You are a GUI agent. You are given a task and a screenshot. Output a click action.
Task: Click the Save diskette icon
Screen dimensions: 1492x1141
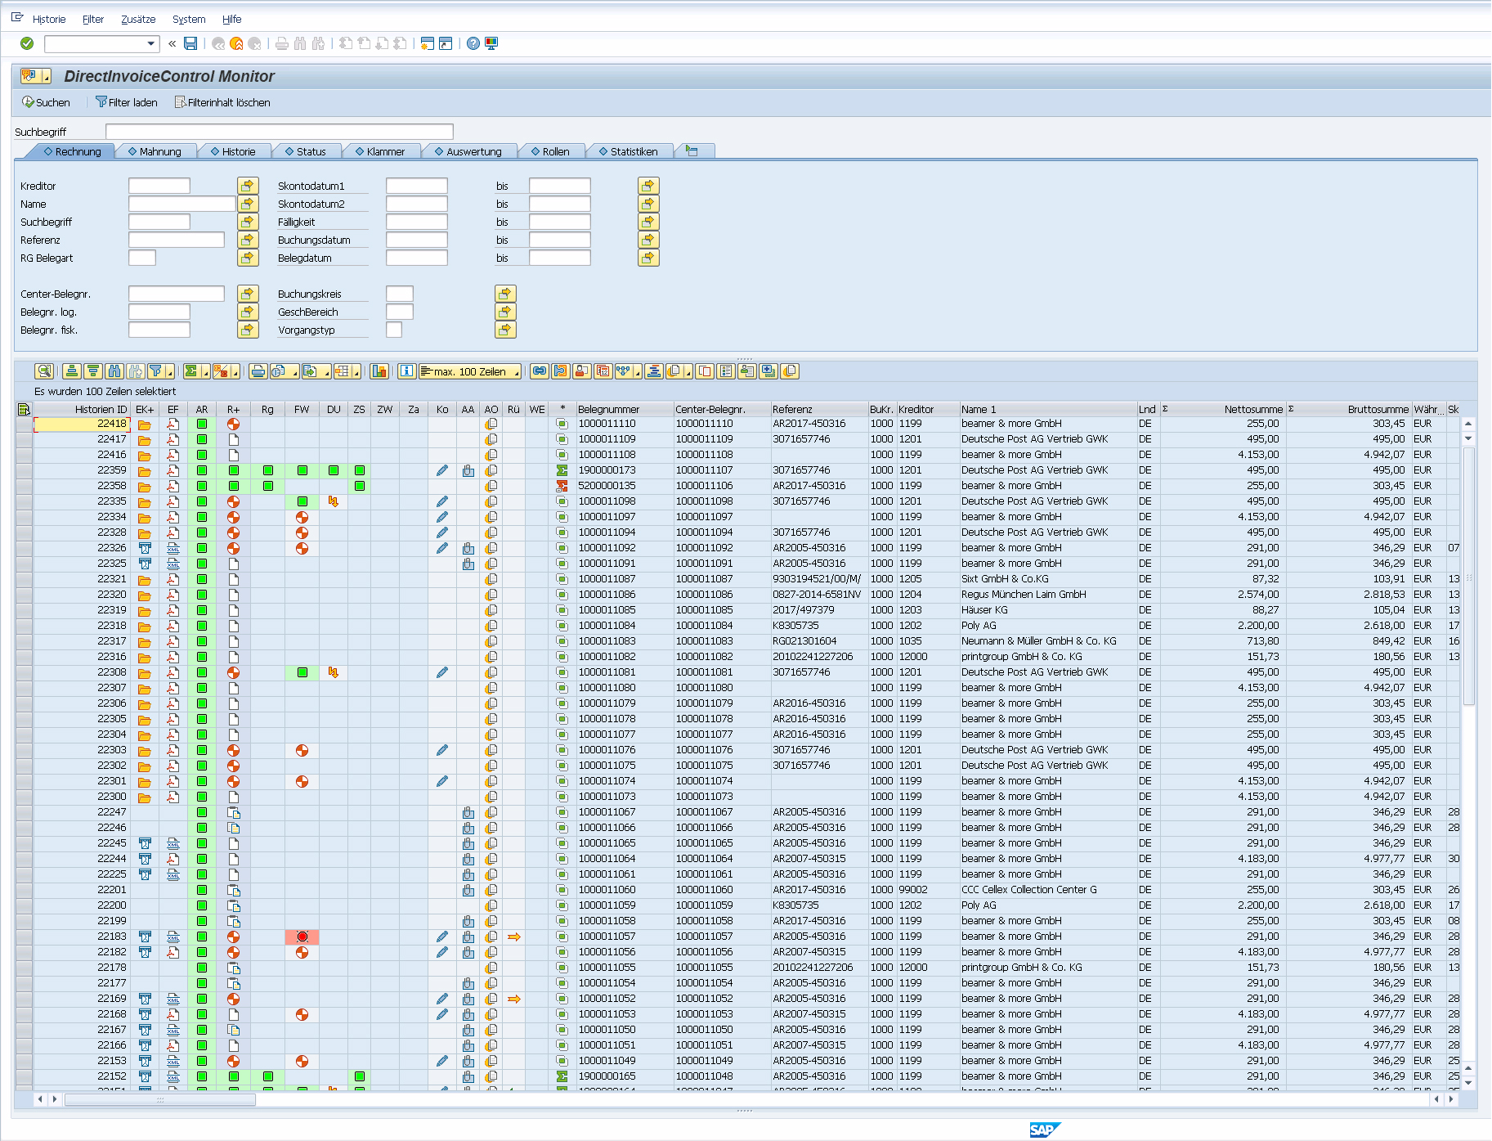[190, 43]
